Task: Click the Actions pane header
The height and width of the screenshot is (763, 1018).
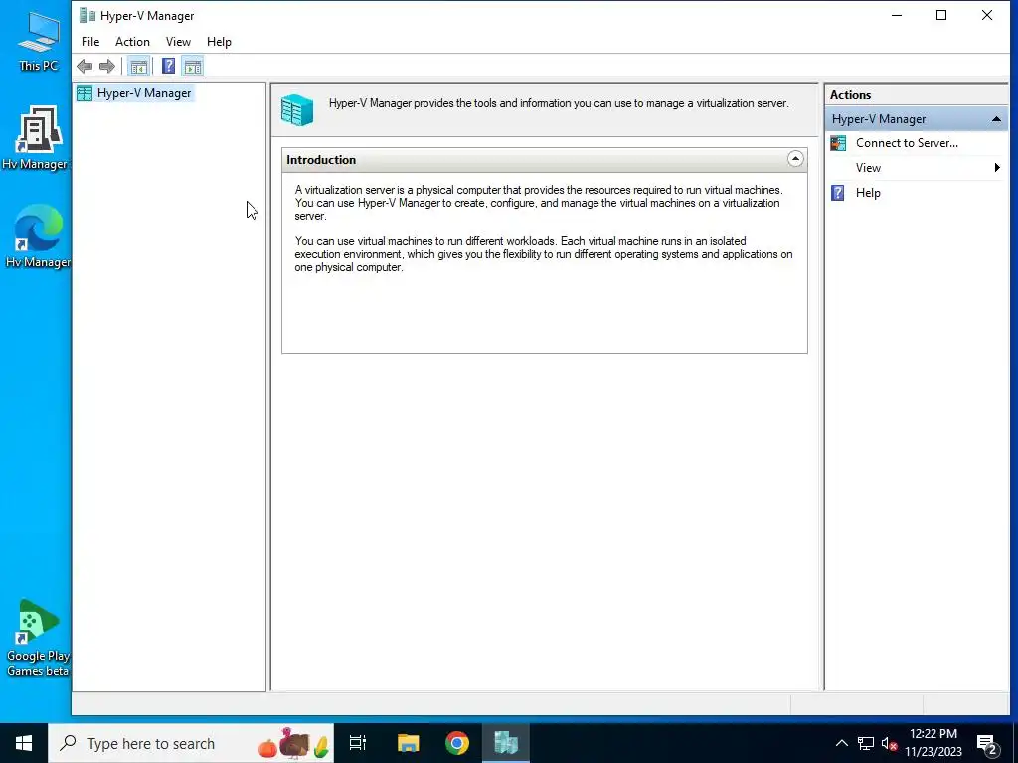Action: [x=851, y=94]
